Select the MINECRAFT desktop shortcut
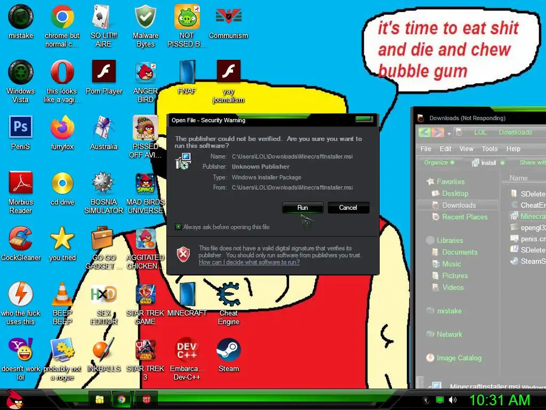Image resolution: width=546 pixels, height=410 pixels. tap(187, 299)
